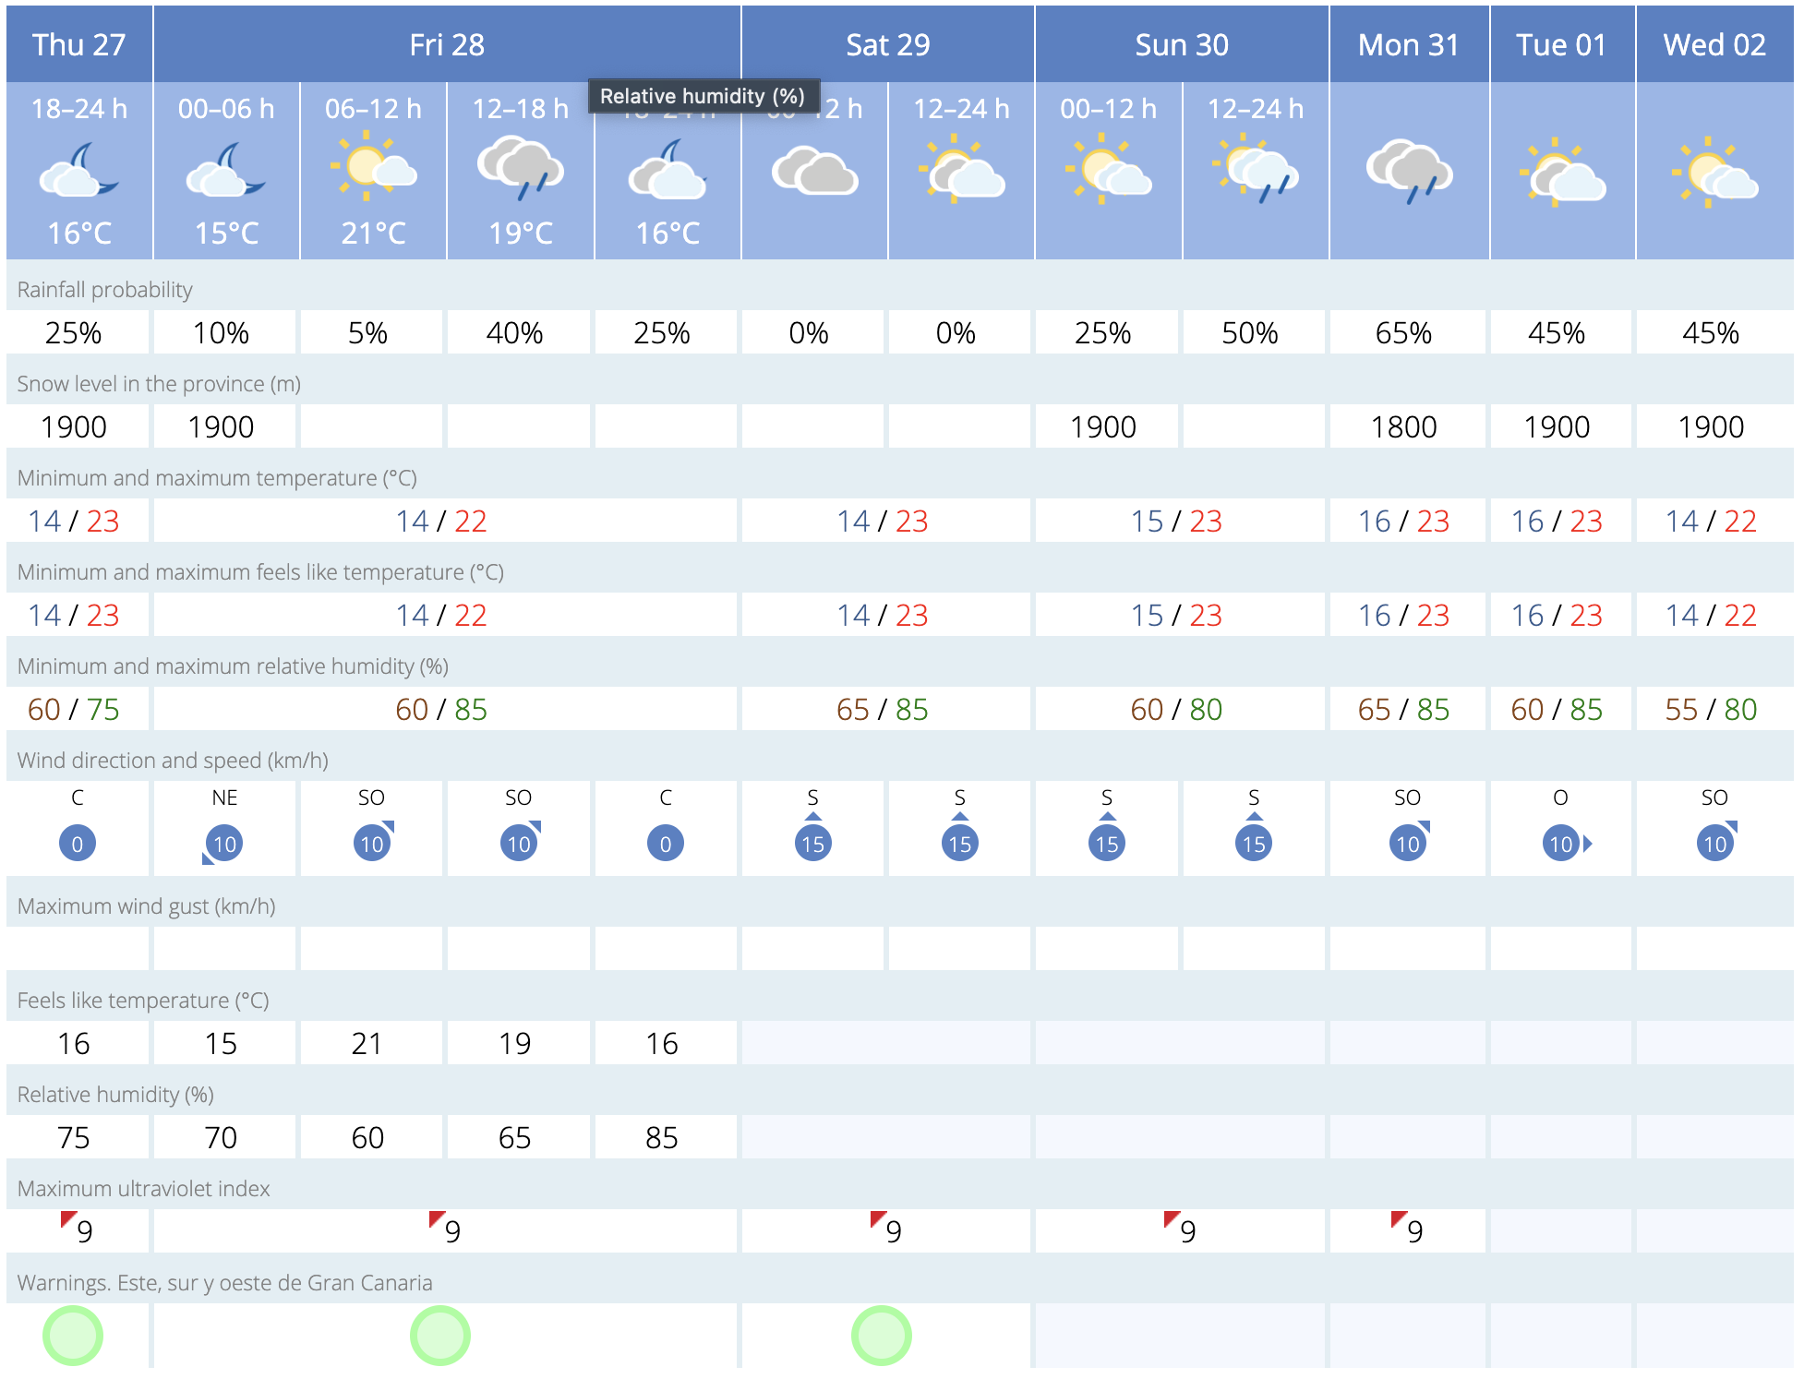Select the Thu 27 green warning circle
The height and width of the screenshot is (1379, 1804).
pos(73,1335)
